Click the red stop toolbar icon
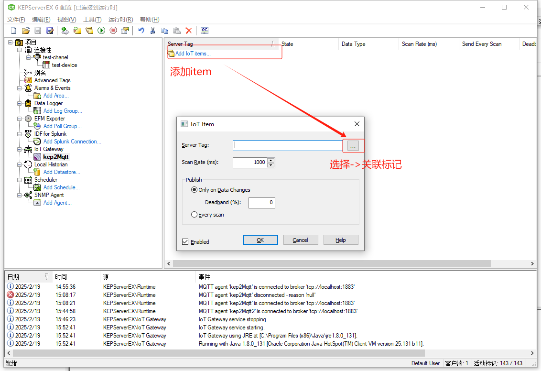The height and width of the screenshot is (371, 541). pos(113,31)
